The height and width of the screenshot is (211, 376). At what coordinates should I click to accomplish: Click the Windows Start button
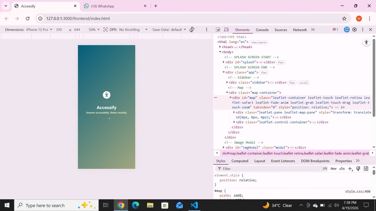point(7,205)
